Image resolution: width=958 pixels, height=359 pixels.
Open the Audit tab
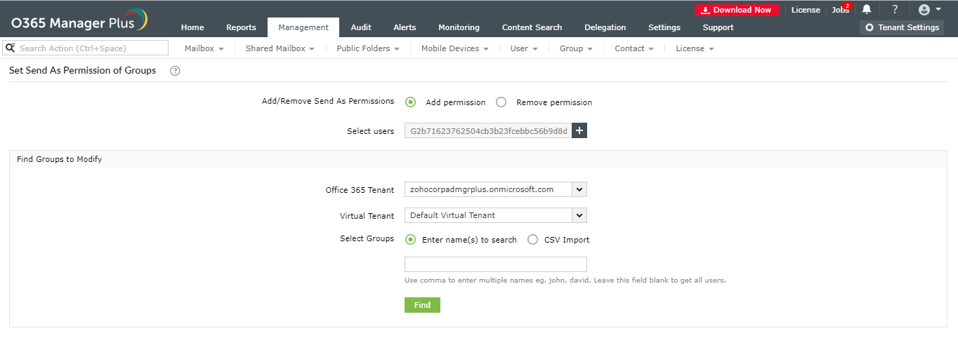[361, 27]
